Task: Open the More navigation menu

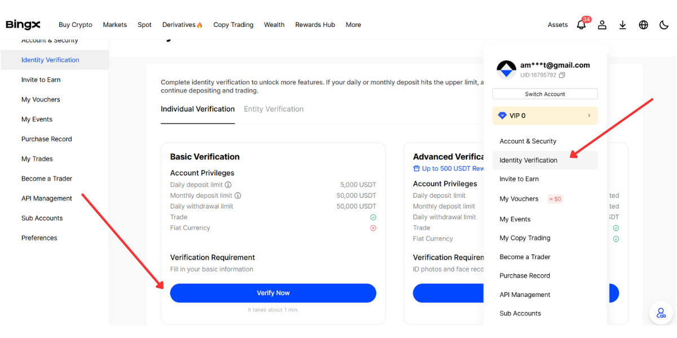Action: click(353, 25)
